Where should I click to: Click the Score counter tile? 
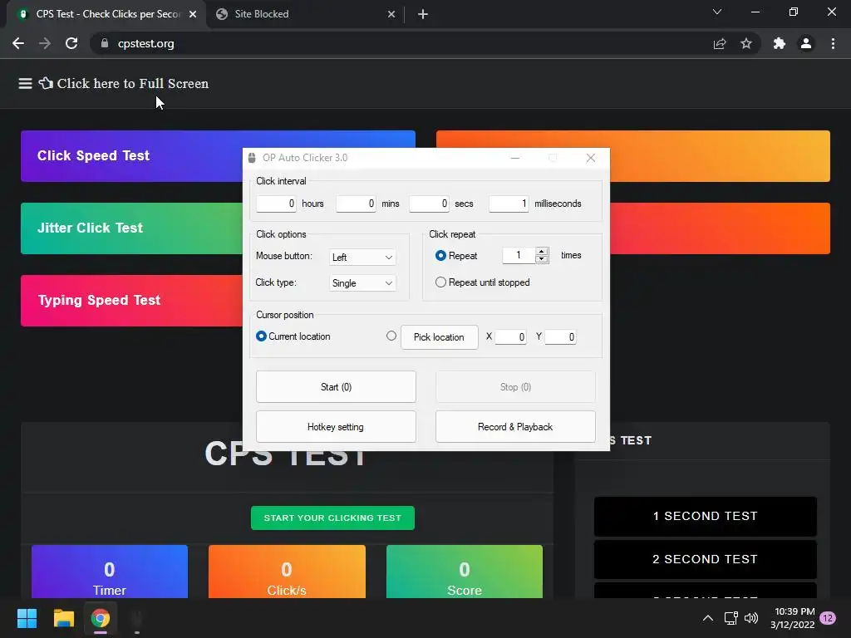[465, 572]
